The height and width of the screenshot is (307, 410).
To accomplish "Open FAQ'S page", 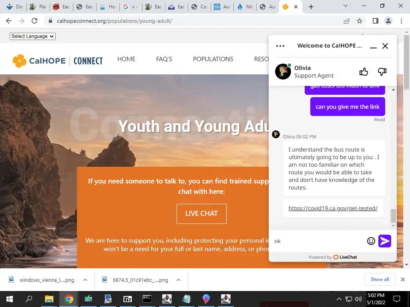I will [164, 59].
